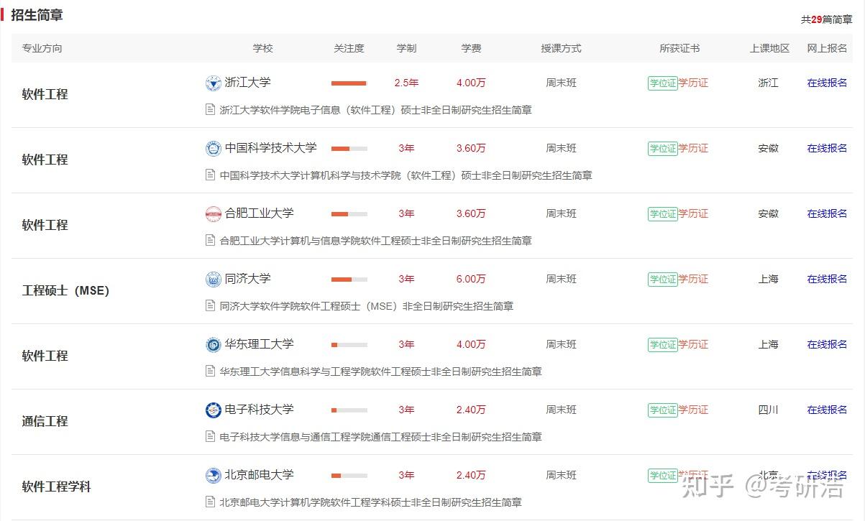Click the 中国科学技术大学 logo icon
This screenshot has width=865, height=521.
click(214, 149)
